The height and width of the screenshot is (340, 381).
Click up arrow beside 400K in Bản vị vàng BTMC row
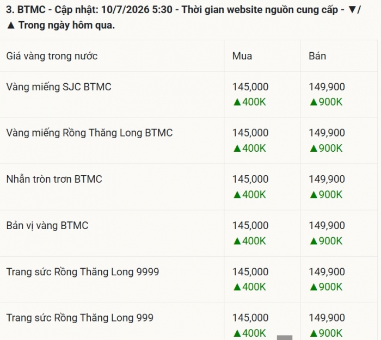[x=237, y=241]
